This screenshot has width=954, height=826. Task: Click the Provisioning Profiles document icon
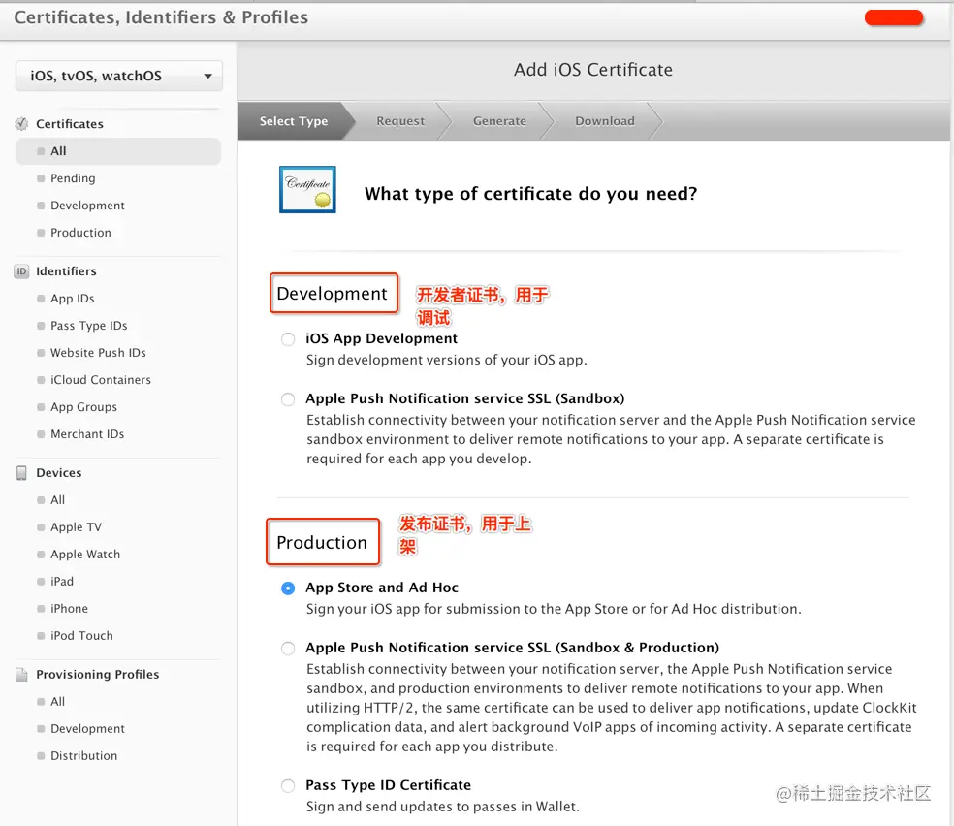(21, 674)
